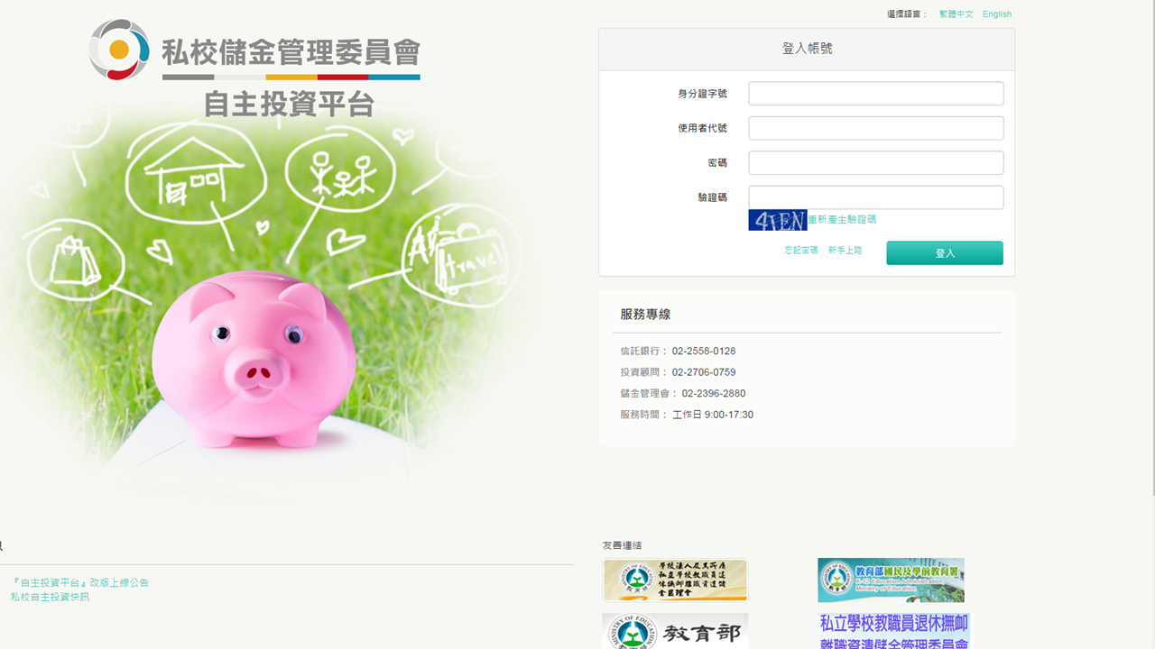Viewport: 1155px width, 649px height.
Task: Open the 私校自主投資快訊 news link
Action: pos(50,597)
